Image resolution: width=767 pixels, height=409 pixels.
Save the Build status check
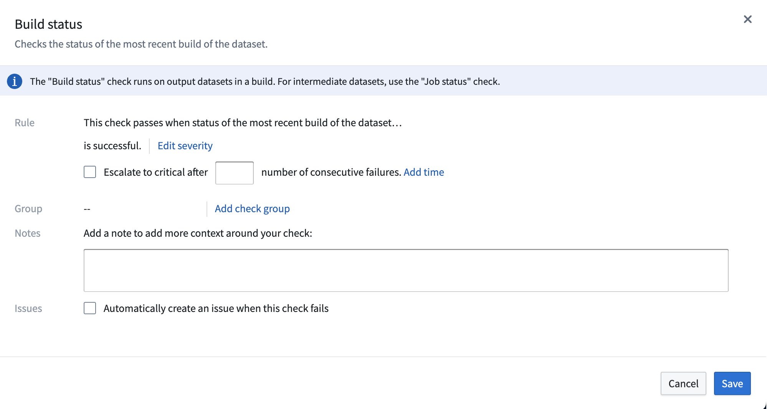pos(732,383)
